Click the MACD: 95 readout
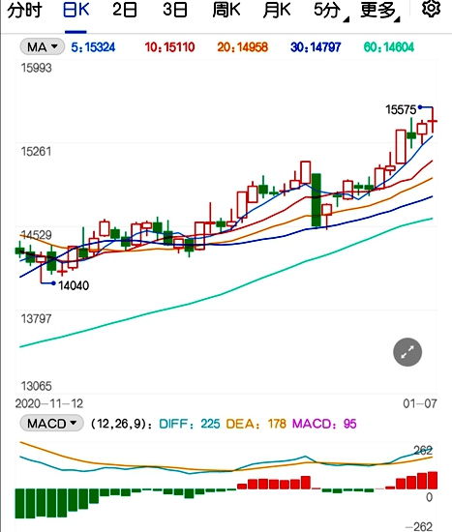Screen dimensions: 452x532 tap(324, 424)
